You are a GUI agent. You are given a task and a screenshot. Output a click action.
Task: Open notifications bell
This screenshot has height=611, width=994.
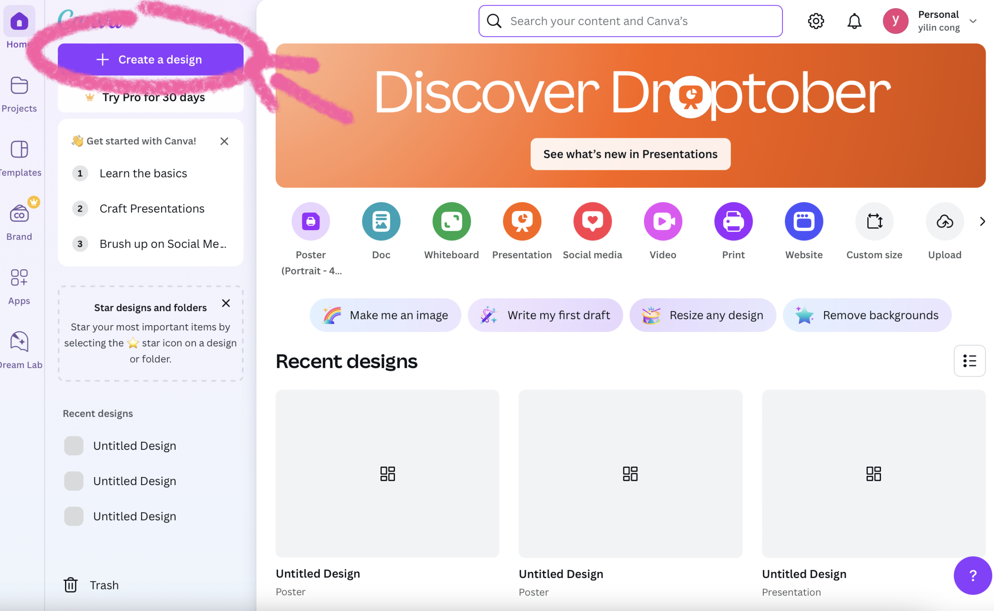[x=854, y=21]
